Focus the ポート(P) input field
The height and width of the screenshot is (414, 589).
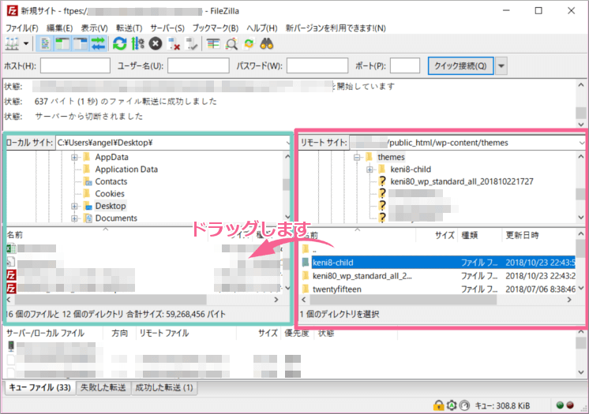pyautogui.click(x=404, y=65)
